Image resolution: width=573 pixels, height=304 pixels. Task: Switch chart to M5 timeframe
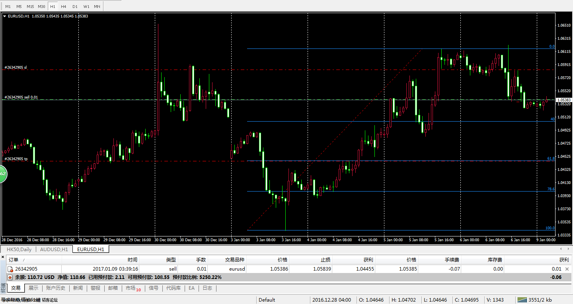point(19,6)
